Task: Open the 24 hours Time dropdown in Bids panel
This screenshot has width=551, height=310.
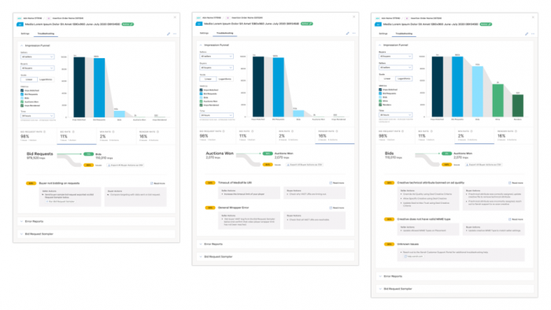Action: point(395,115)
